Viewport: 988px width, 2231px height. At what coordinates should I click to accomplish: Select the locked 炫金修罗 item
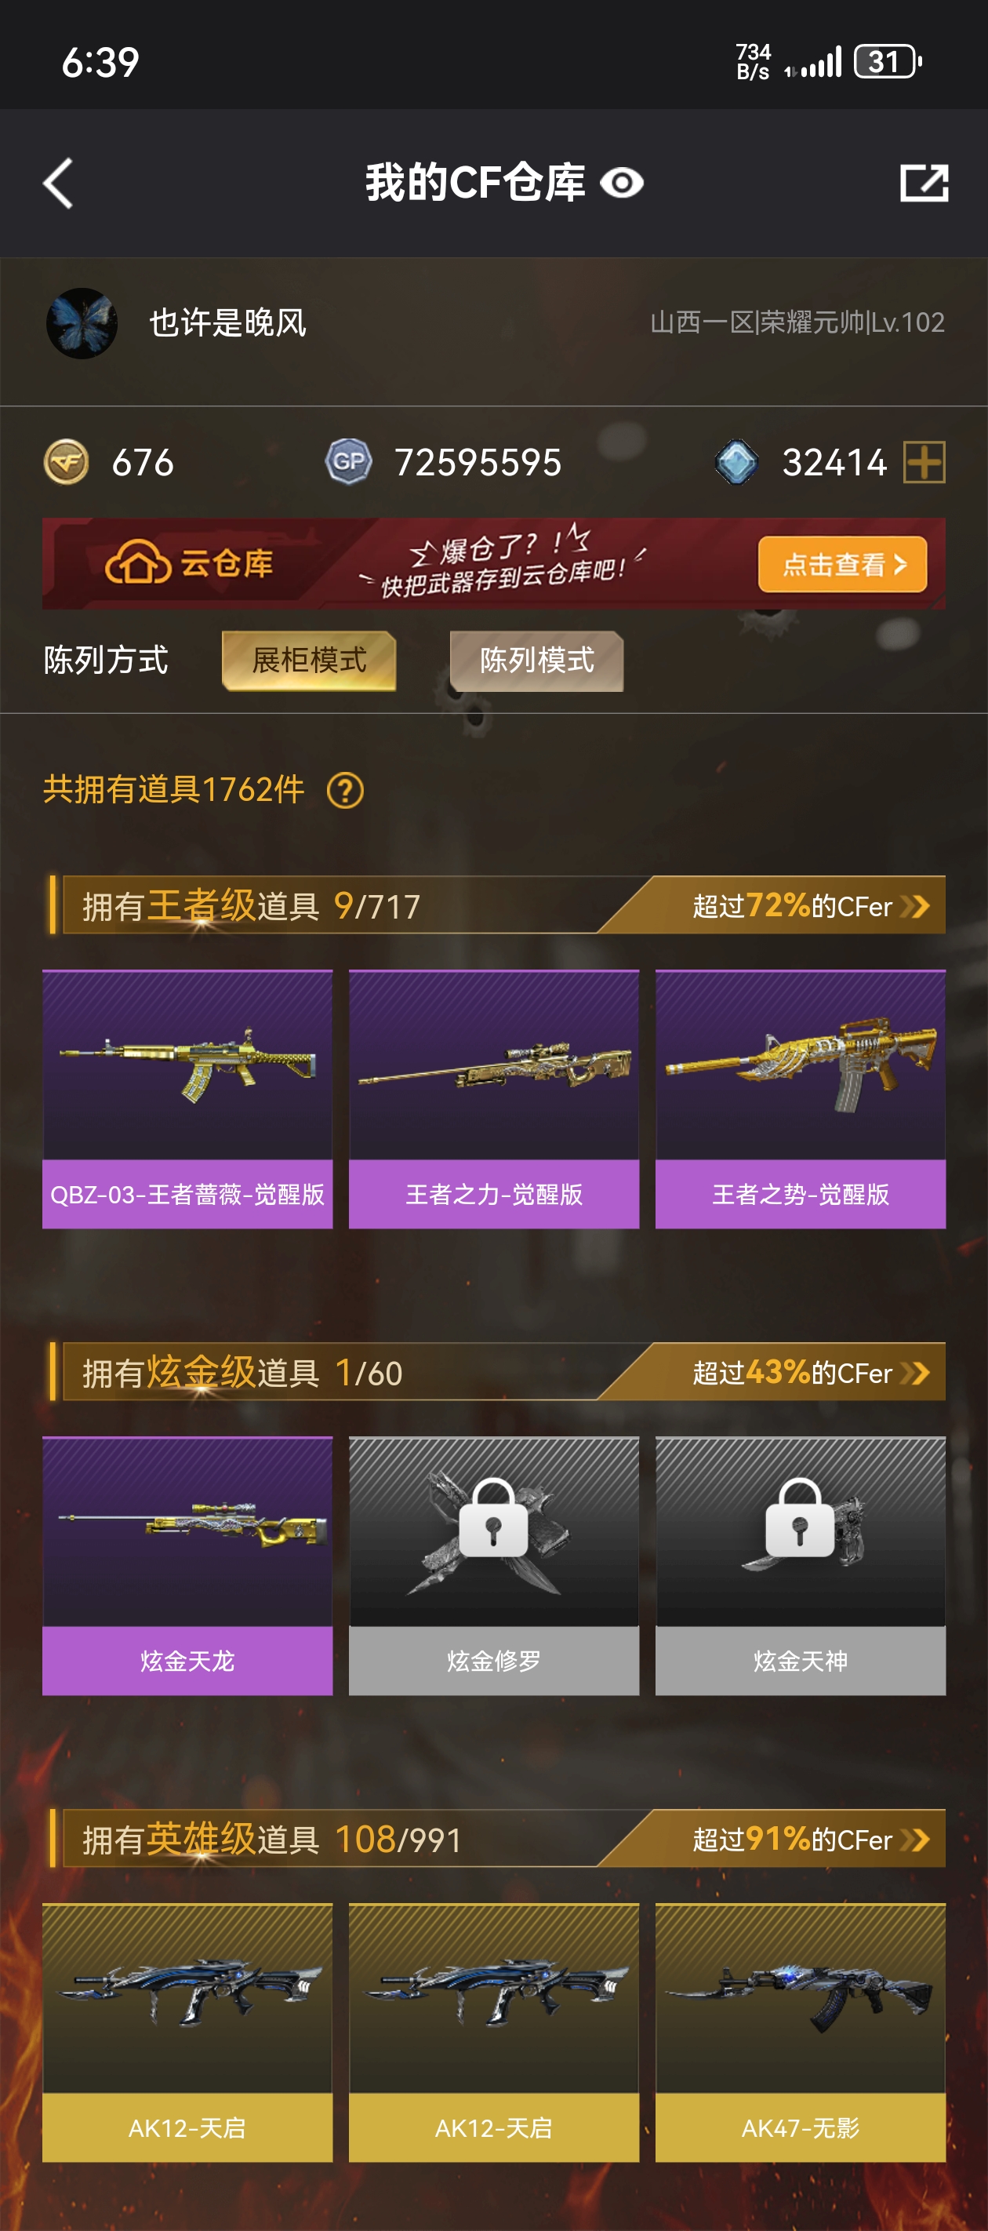coord(493,1565)
